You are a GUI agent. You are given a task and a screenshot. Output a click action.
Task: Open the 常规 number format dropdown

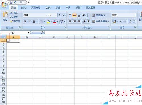point(135,15)
